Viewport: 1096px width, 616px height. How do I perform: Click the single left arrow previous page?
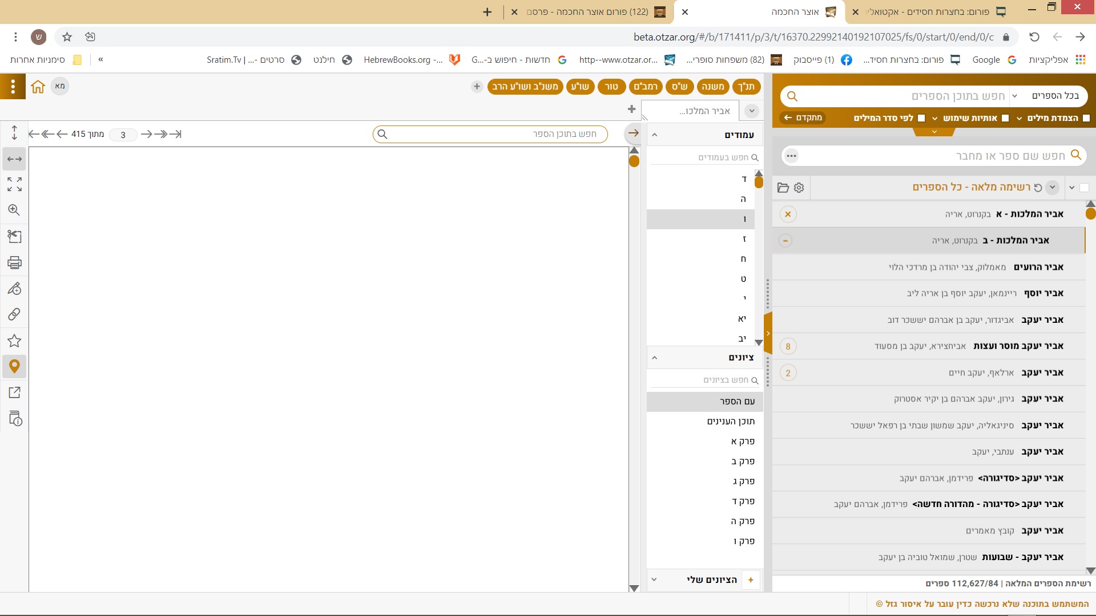point(62,134)
